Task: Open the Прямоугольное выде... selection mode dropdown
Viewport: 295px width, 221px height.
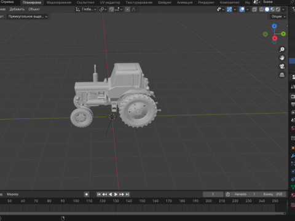Action: pos(28,17)
